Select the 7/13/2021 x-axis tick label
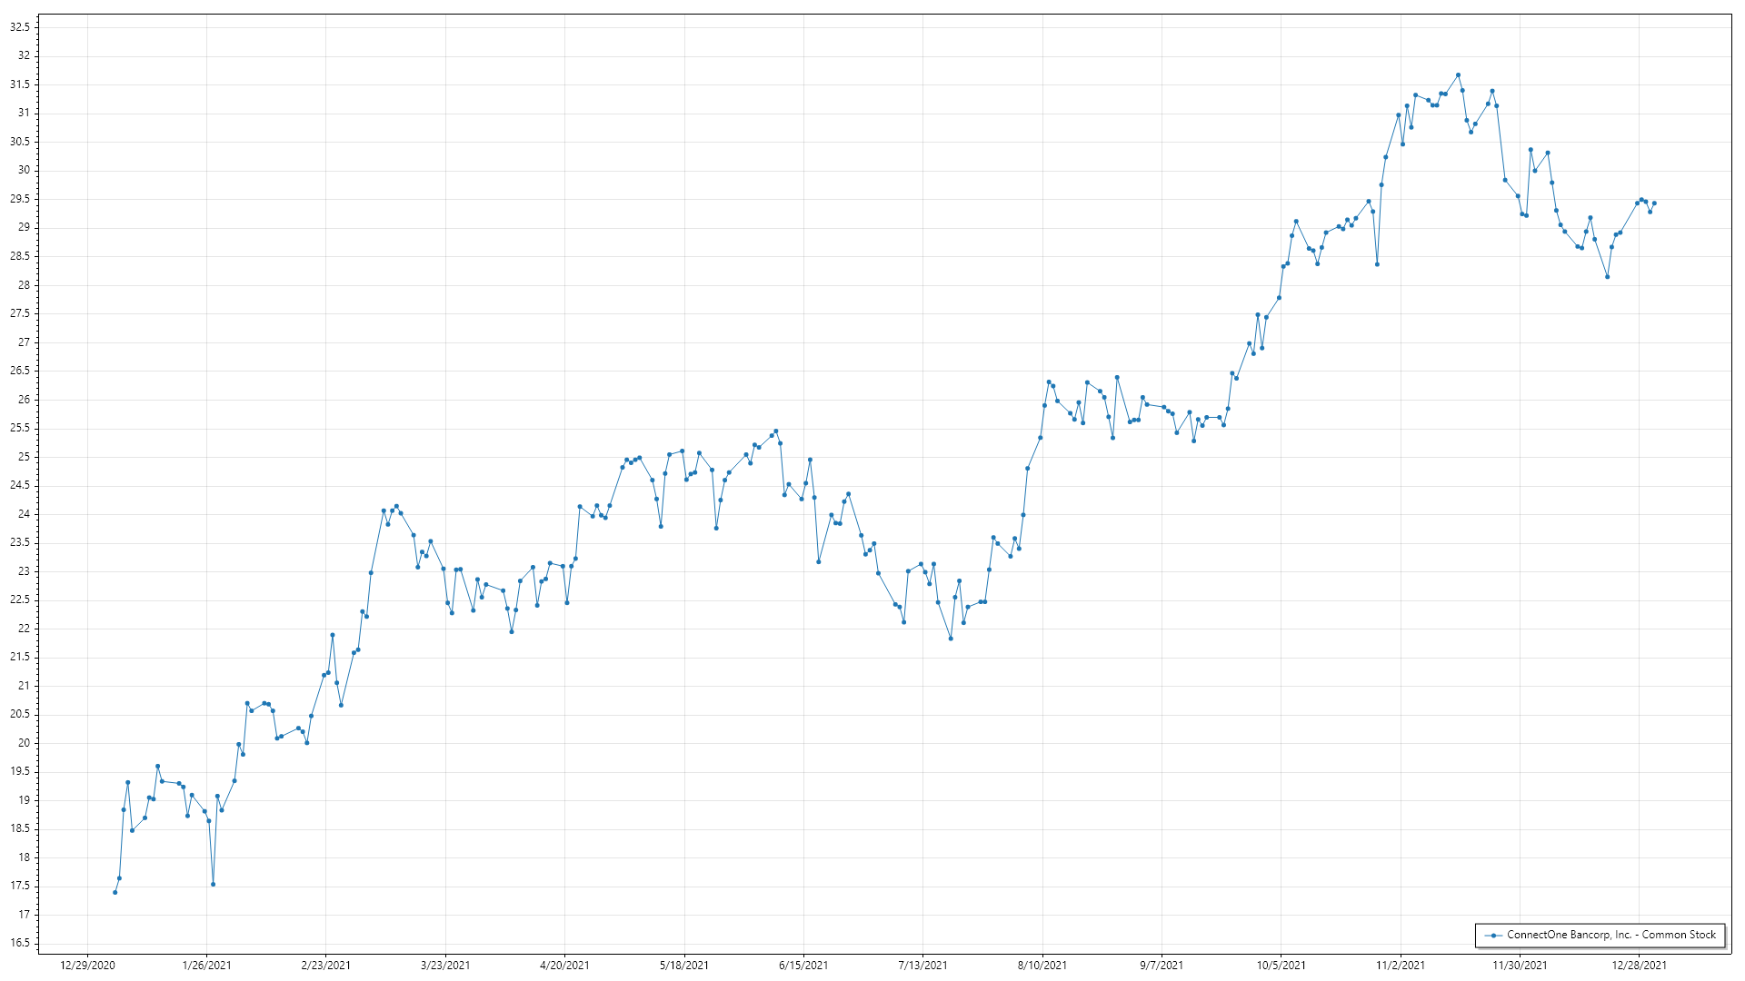1745x981 pixels. tap(922, 966)
